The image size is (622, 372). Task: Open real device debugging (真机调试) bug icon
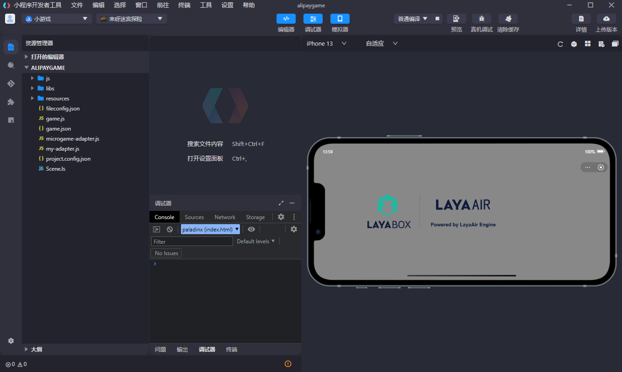click(x=481, y=19)
